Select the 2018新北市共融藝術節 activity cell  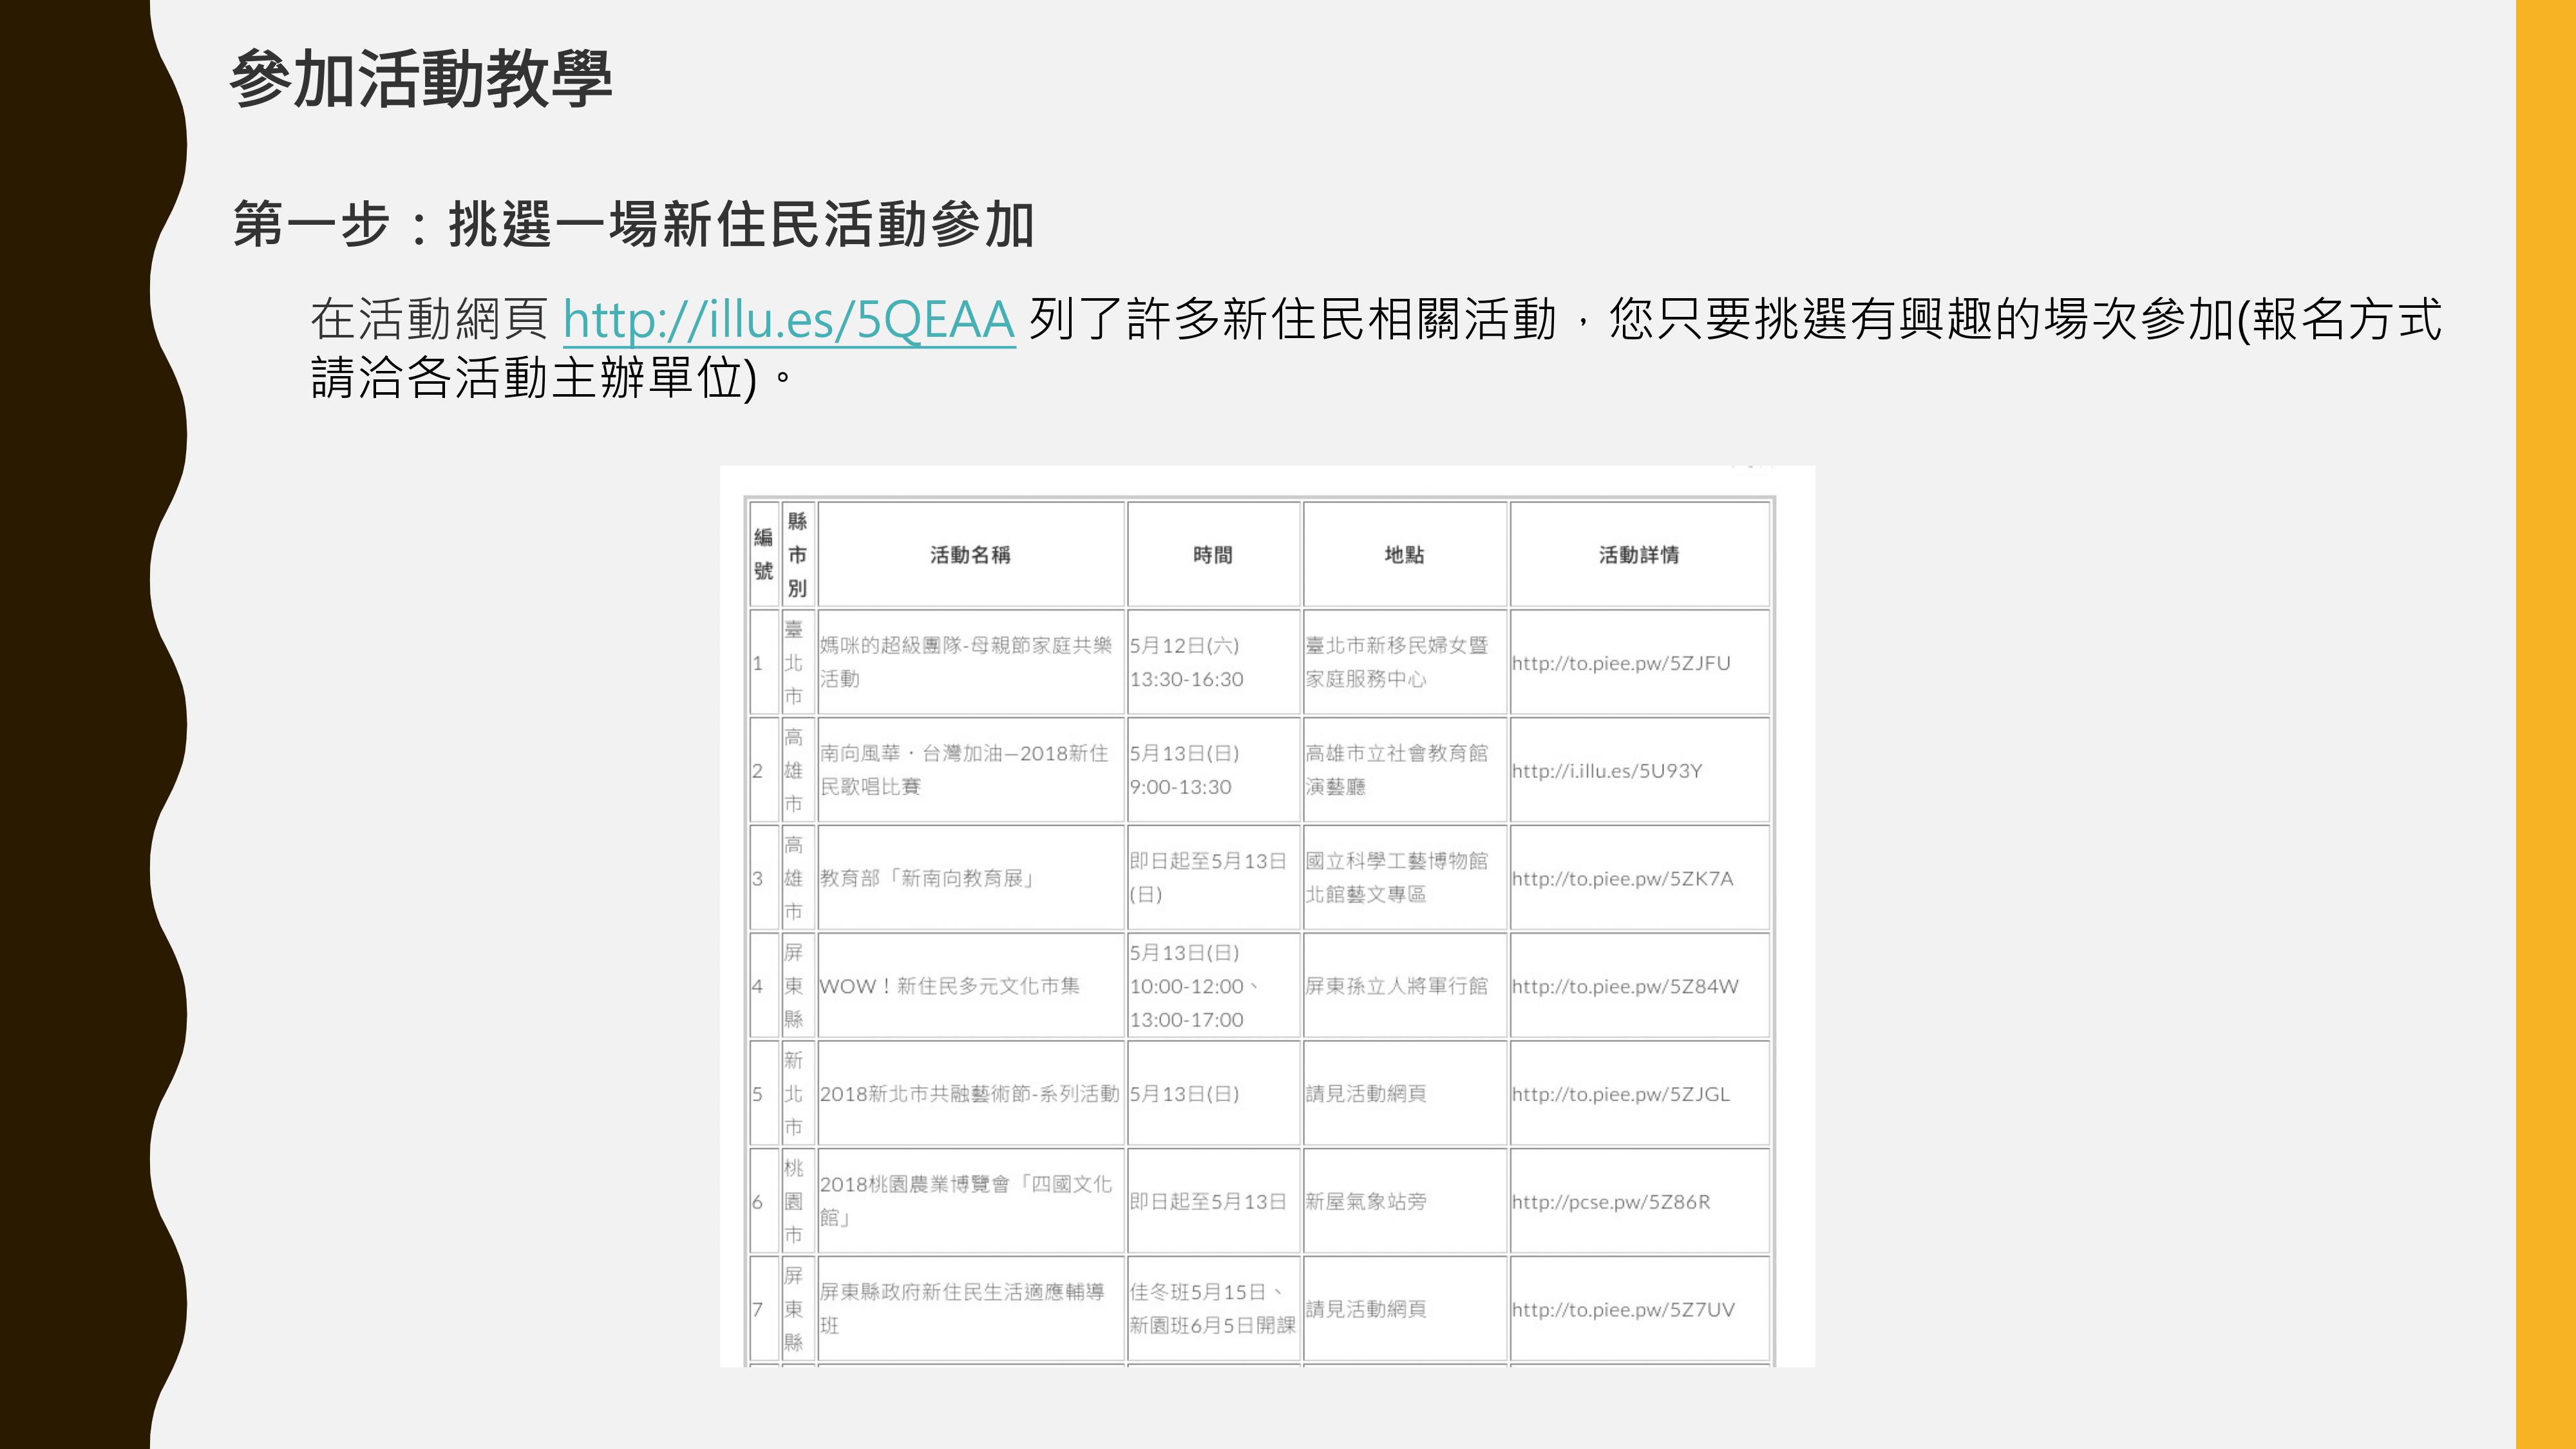coord(968,1094)
